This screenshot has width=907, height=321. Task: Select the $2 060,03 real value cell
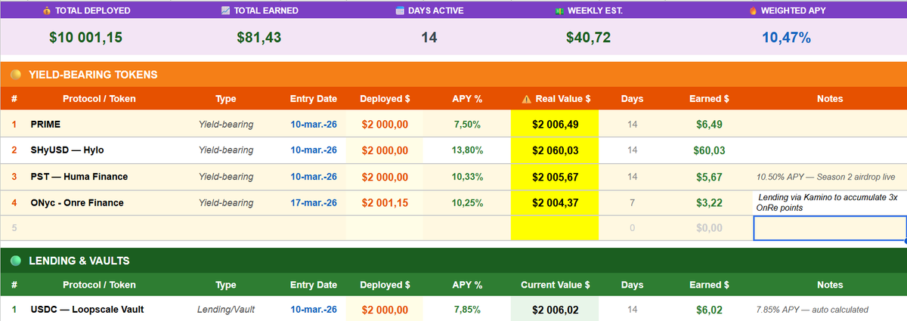[555, 150]
